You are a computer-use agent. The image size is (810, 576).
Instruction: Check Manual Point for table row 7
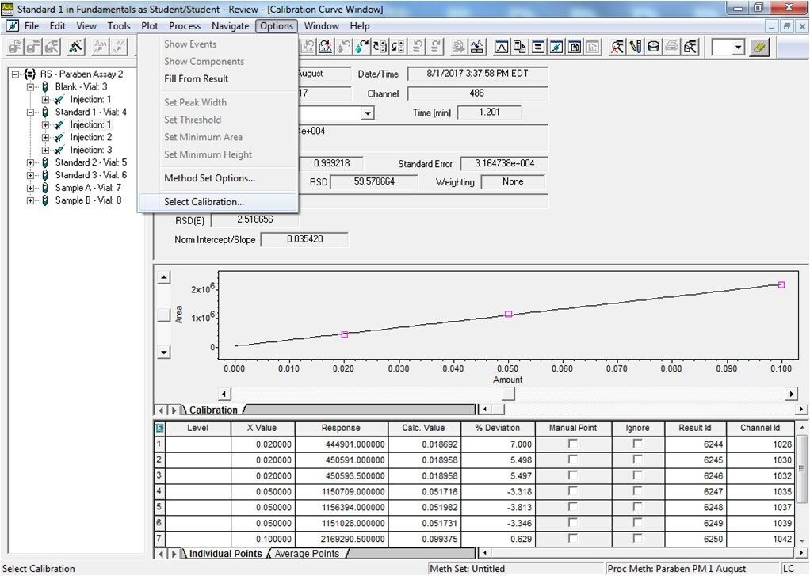573,538
